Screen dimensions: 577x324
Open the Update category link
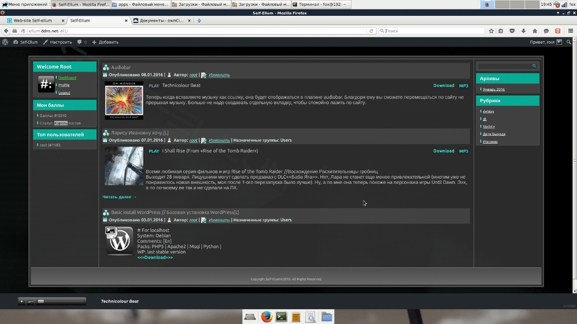tap(489, 127)
